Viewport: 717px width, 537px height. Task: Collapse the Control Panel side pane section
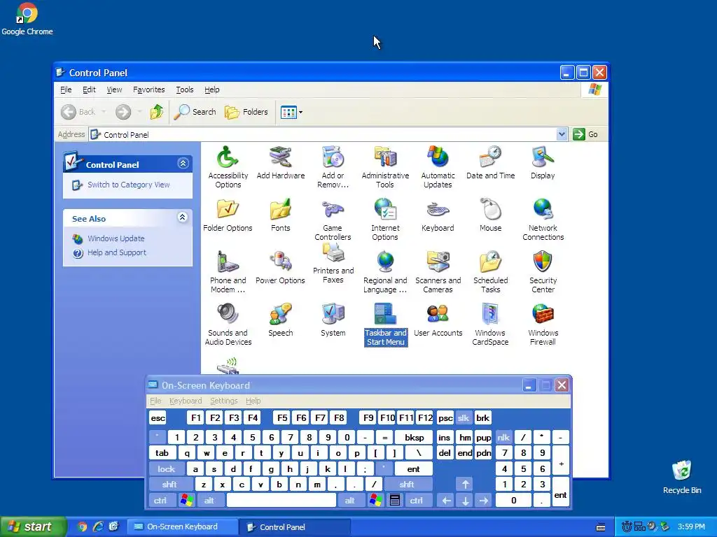(183, 164)
